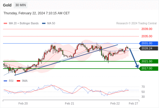The height and width of the screenshot is (108, 159).
Task: Click the RSI 50 level label
Action: point(143,92)
